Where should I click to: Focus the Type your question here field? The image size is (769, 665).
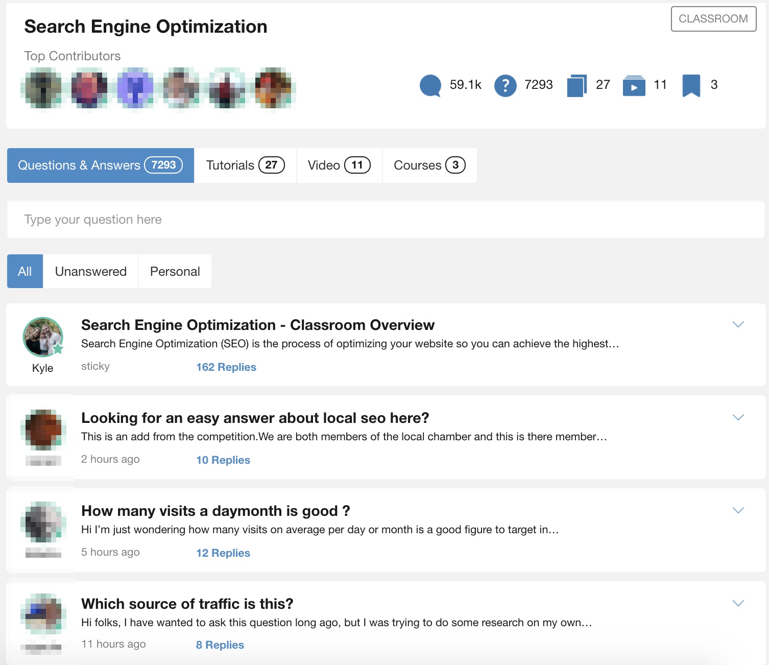[386, 220]
